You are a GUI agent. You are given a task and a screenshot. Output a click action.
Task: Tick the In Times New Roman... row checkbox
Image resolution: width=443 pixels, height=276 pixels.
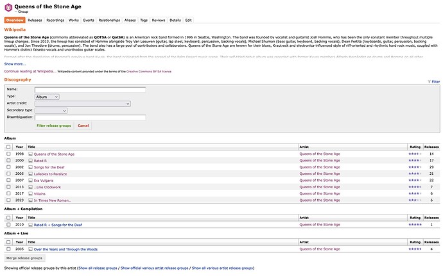pos(8,200)
